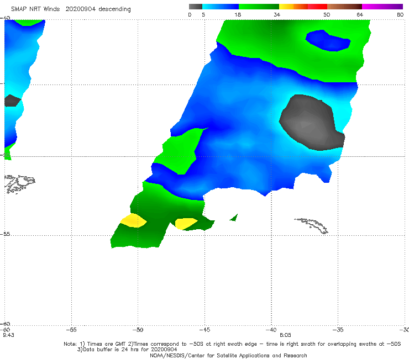Click the 'Times are GMT' note line
Image resolution: width=409 pixels, height=359 pixels.
232,344
